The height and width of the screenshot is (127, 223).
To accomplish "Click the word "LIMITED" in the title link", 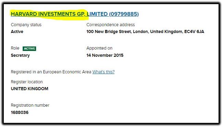I will [x=97, y=14].
